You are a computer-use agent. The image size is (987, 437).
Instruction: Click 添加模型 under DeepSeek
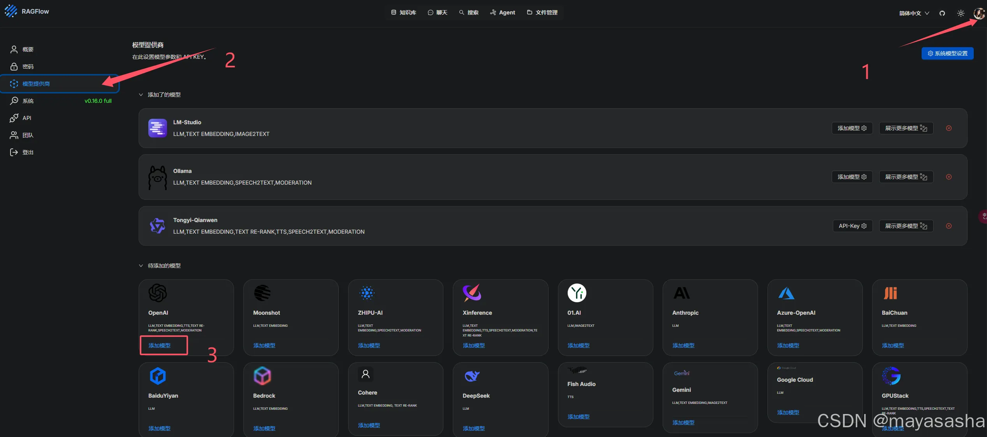(473, 428)
